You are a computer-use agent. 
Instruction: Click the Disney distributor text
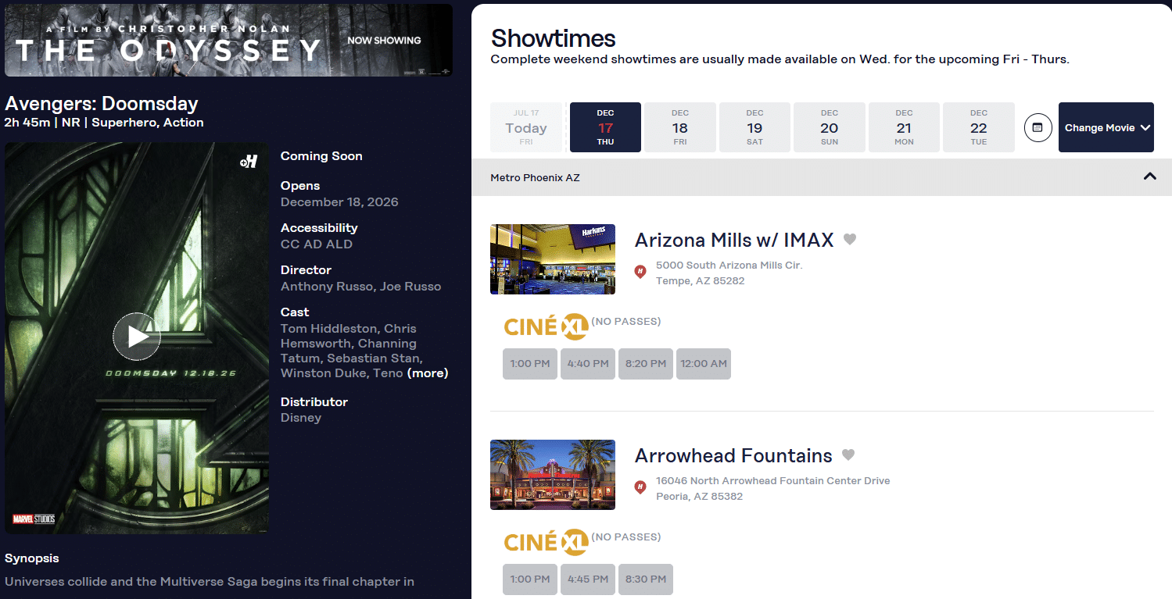(301, 418)
